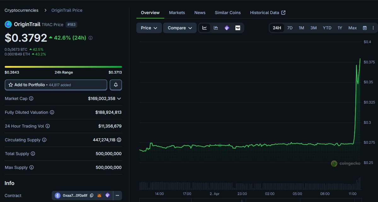Image resolution: width=378 pixels, height=202 pixels.
Task: Show Market Cap info tooltip
Action: (31, 99)
